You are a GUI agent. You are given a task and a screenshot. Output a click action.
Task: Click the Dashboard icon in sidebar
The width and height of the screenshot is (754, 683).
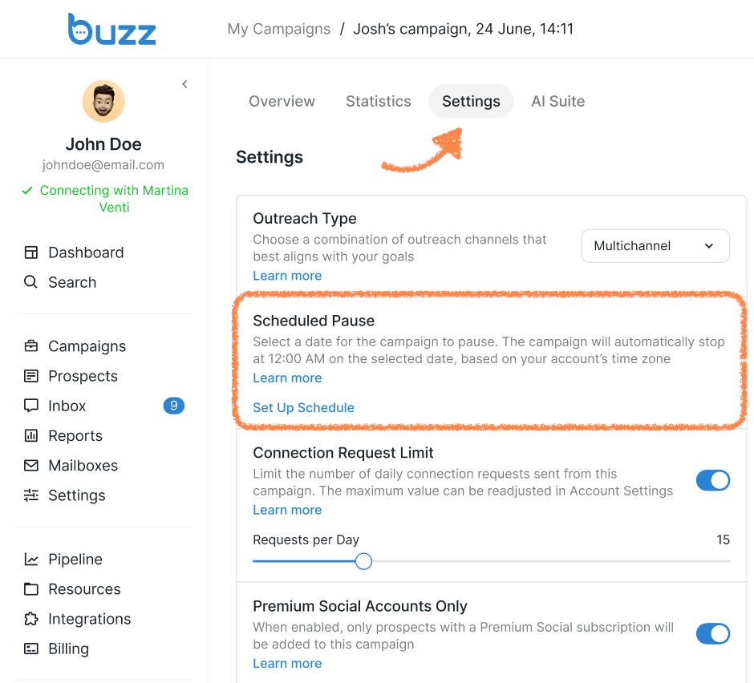(x=31, y=253)
